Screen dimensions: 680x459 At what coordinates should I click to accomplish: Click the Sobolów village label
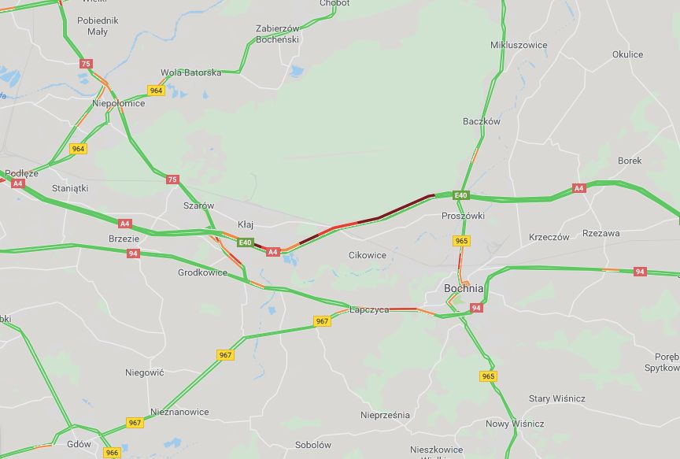click(x=313, y=445)
